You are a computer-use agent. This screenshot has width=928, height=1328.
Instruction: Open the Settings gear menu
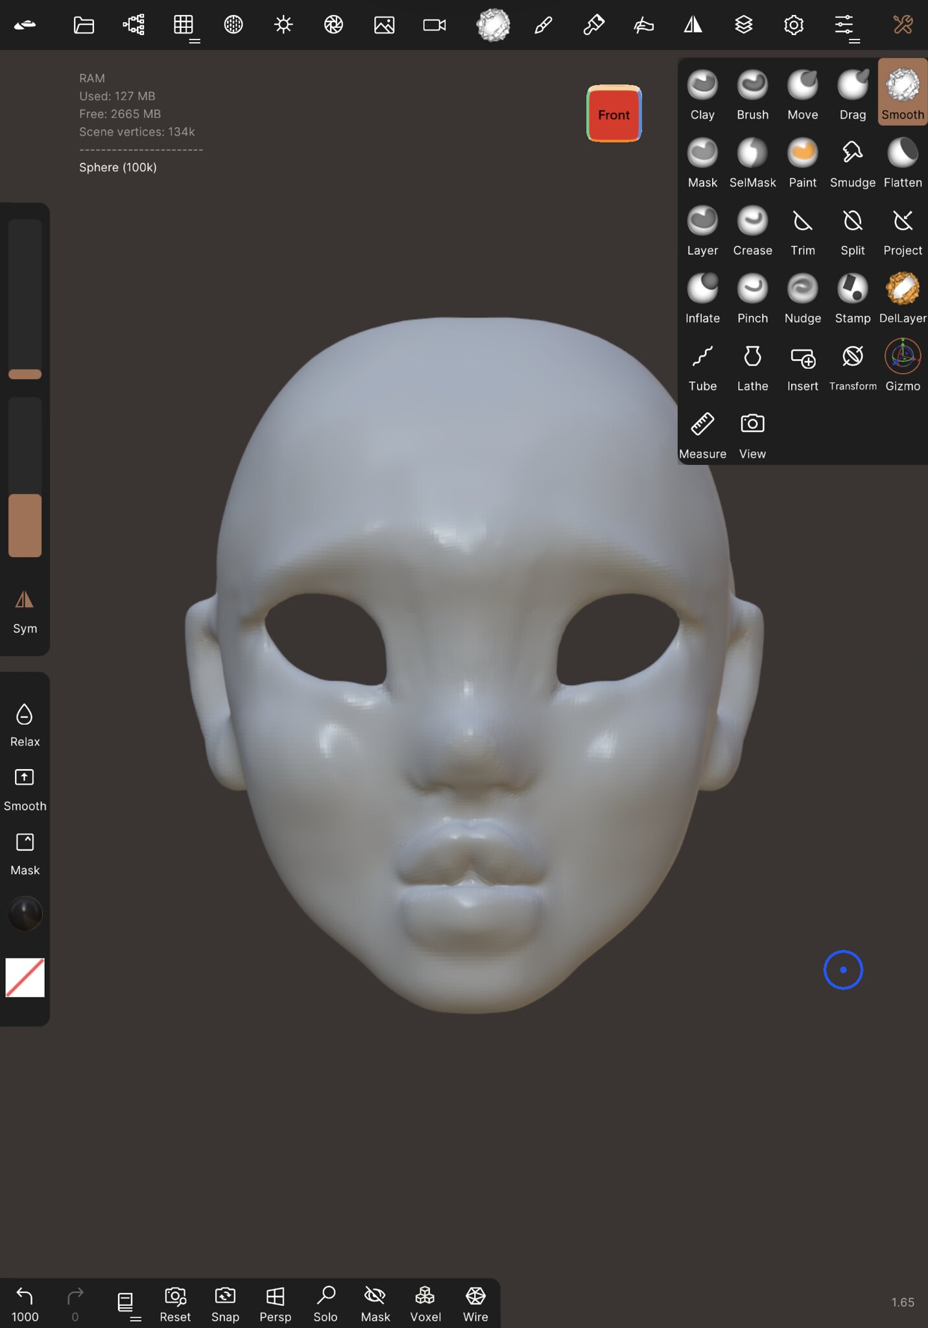(x=794, y=25)
